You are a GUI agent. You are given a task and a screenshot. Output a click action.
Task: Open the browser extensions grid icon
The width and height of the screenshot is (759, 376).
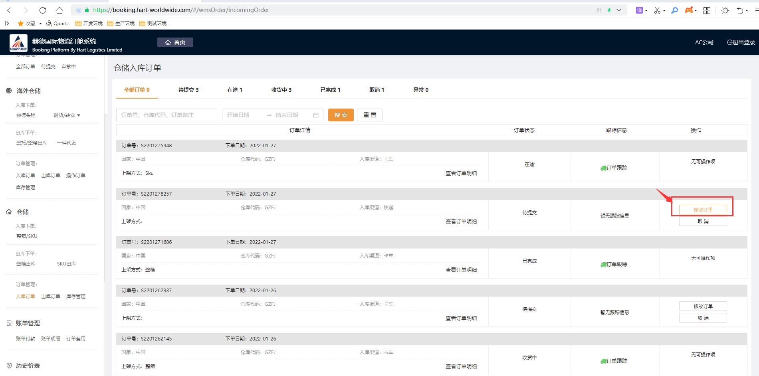[x=707, y=10]
